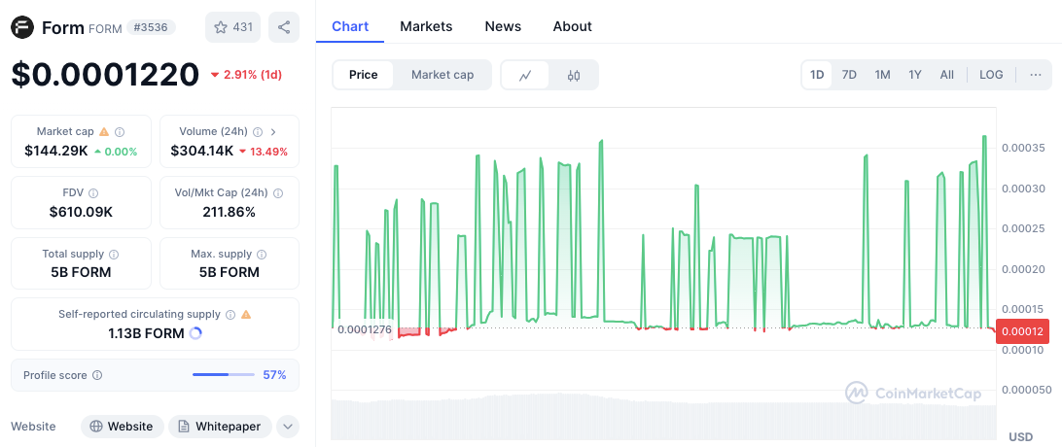Click the USD currency label on chart
Screen dimensions: 1062x447
coord(1021,436)
